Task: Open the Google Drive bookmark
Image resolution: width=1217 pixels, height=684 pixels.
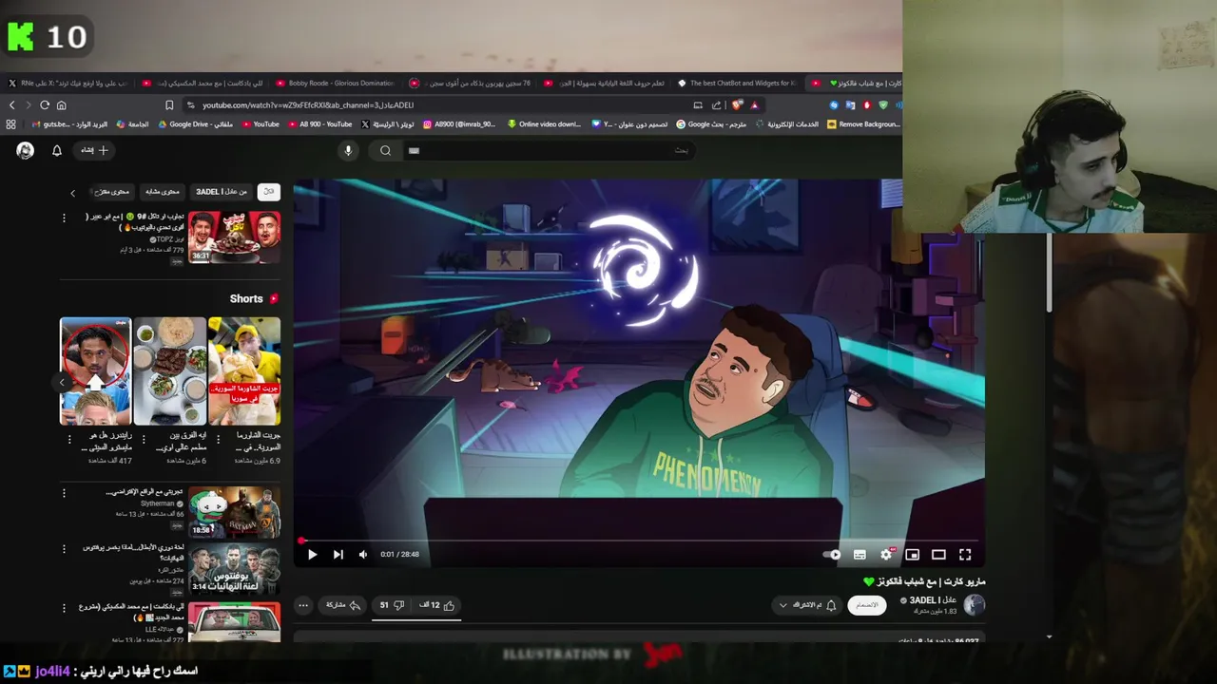Action: 195,124
